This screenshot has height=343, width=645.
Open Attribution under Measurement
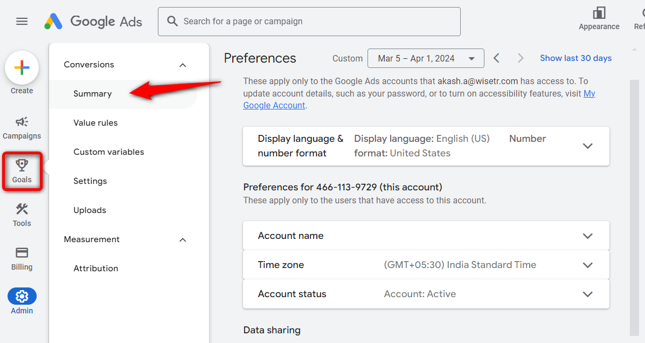(96, 269)
